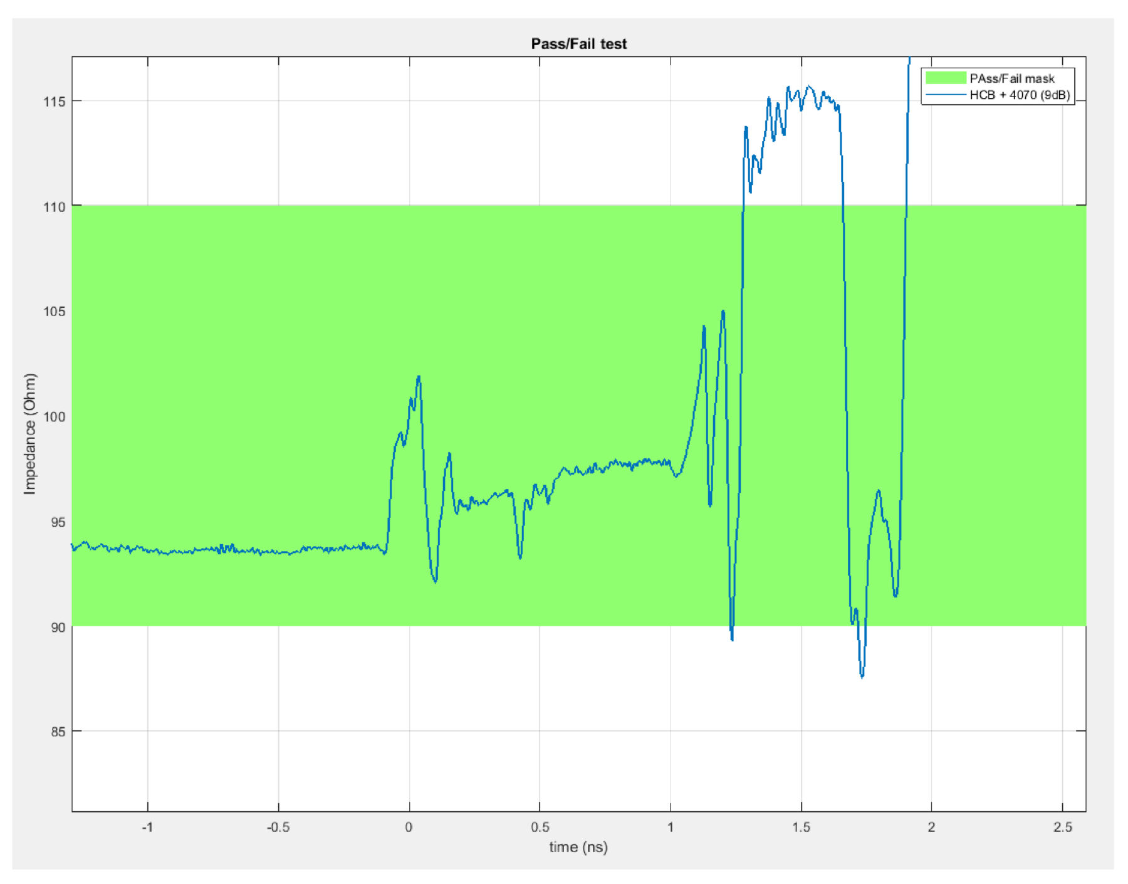Click the 95 y-axis tick label
1128x884 pixels.
click(57, 522)
